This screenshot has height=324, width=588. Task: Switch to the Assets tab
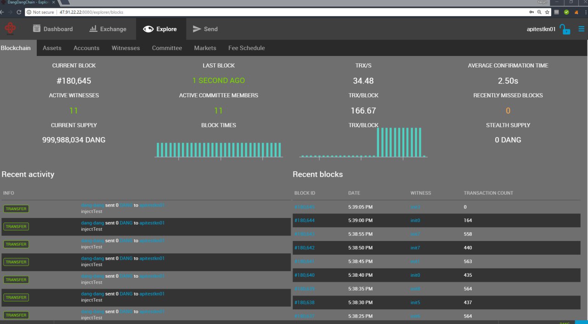pos(52,48)
